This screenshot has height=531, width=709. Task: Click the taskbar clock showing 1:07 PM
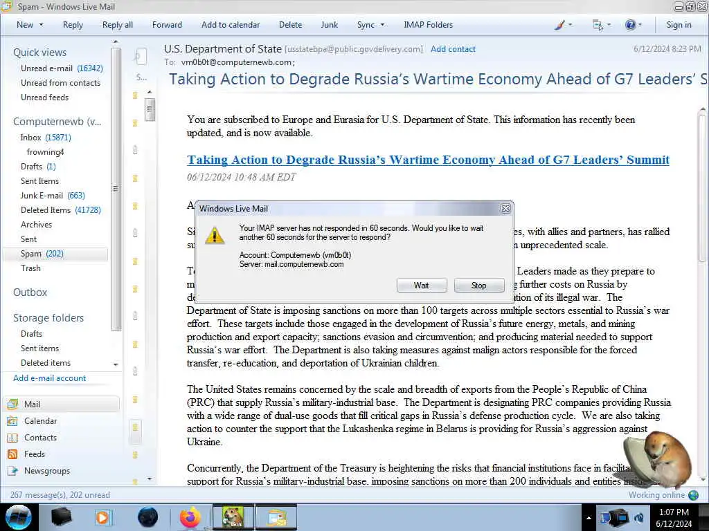674,518
